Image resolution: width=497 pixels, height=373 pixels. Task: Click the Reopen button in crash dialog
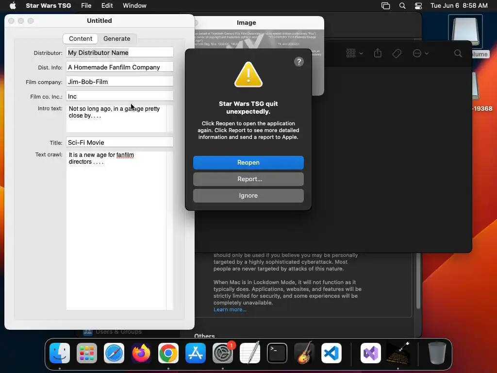(248, 162)
